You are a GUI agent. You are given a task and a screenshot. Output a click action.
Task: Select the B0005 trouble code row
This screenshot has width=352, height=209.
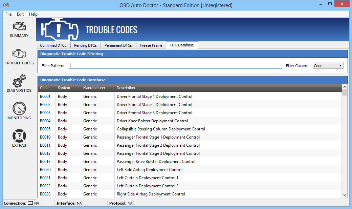tap(135, 129)
